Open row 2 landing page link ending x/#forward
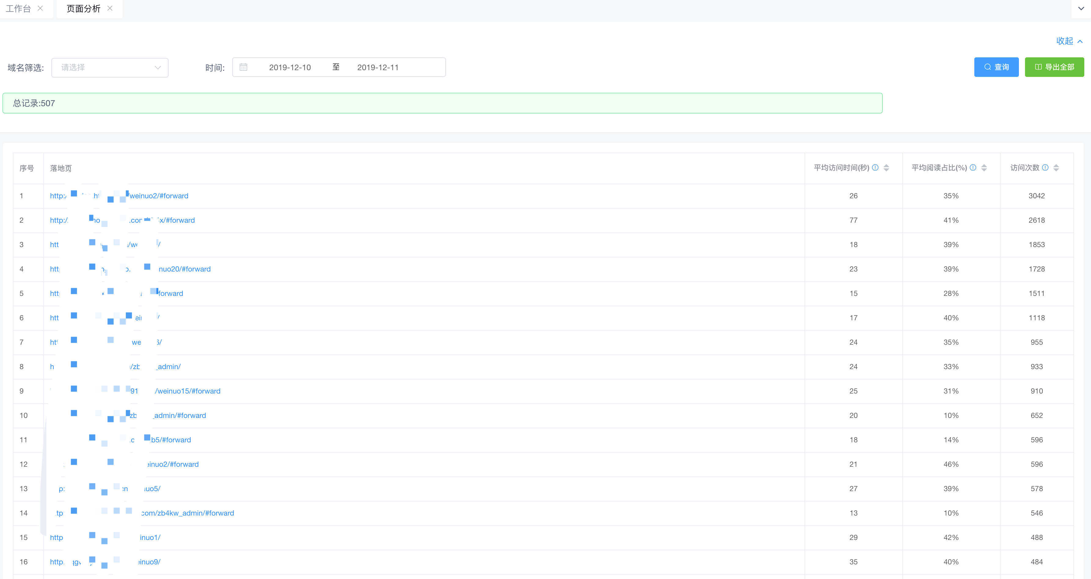This screenshot has height=579, width=1091. coord(122,220)
